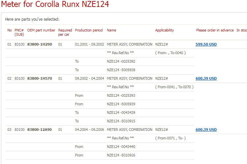Screen dimensions: 247x164
Task: Click the 'PNC# (SUB)' column header
Action: [x=19, y=32]
